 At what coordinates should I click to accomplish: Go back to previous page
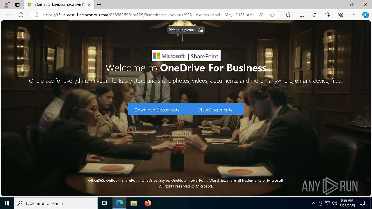(x=8, y=15)
